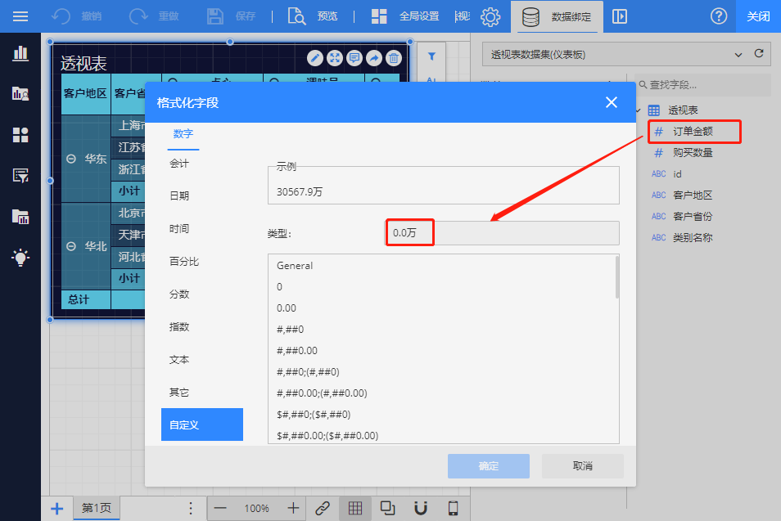
Task: Collapse the 华东 region row
Action: click(72, 159)
